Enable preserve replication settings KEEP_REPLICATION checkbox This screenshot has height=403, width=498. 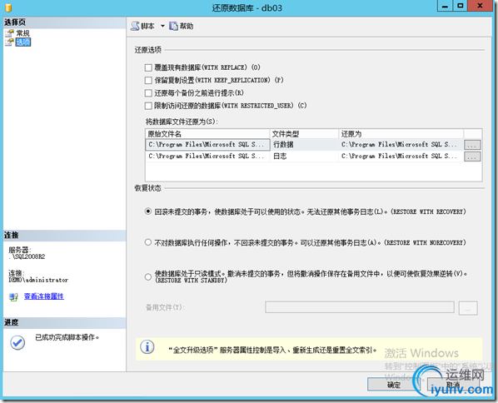pos(148,80)
